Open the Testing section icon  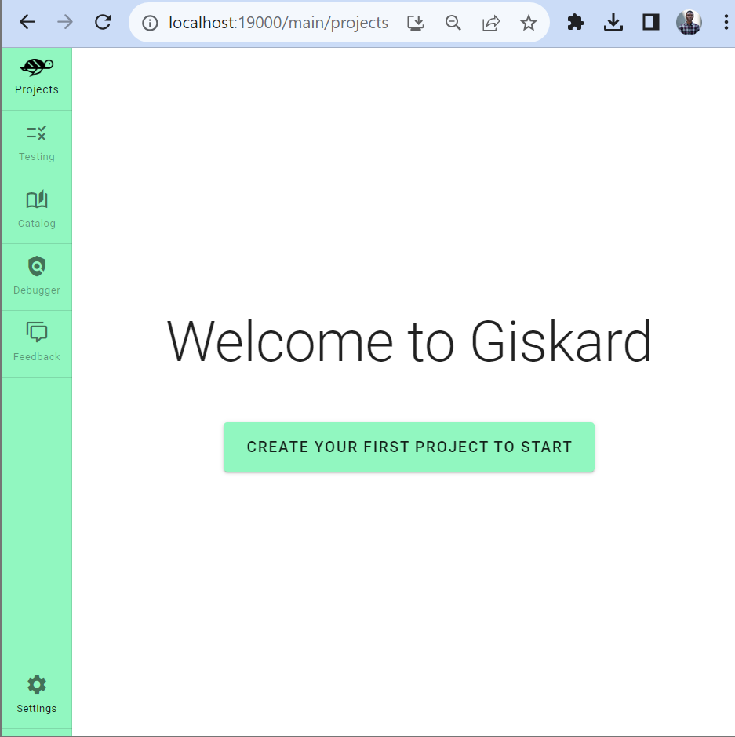[37, 133]
